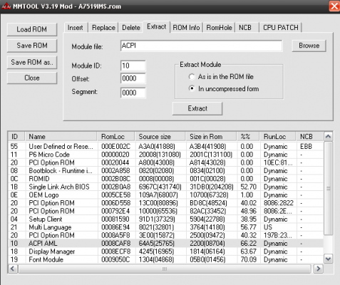
Task: Click the '52.70' percentage cell
Action: 248,187
